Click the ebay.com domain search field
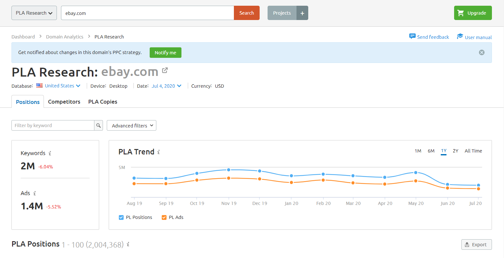Viewport: 504px width, 258px height. pyautogui.click(x=147, y=13)
